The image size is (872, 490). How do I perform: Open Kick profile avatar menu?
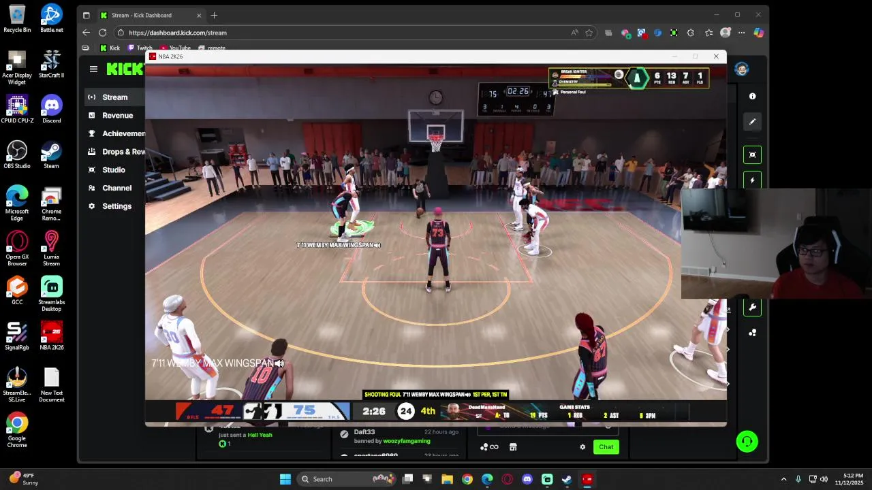[x=741, y=69]
